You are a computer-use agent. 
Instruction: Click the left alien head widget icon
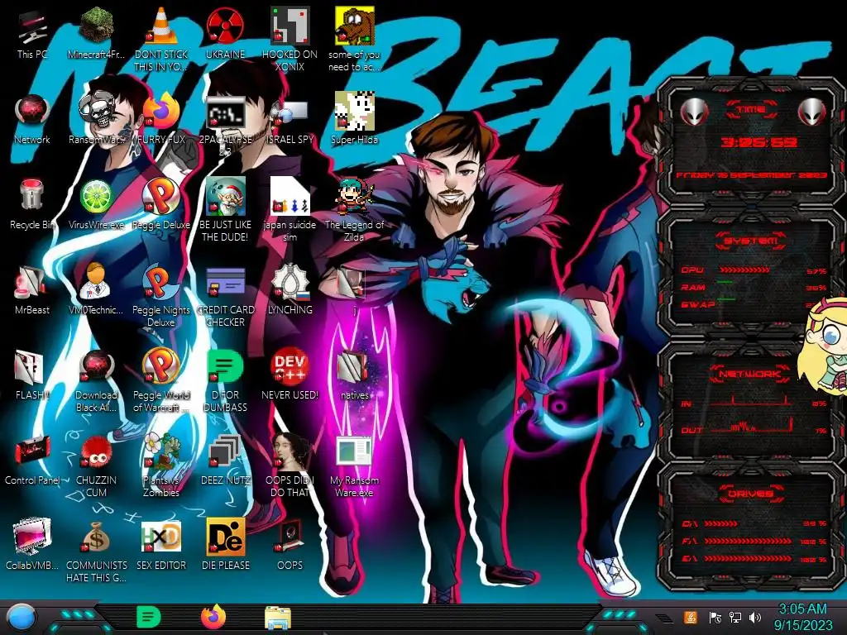[694, 112]
